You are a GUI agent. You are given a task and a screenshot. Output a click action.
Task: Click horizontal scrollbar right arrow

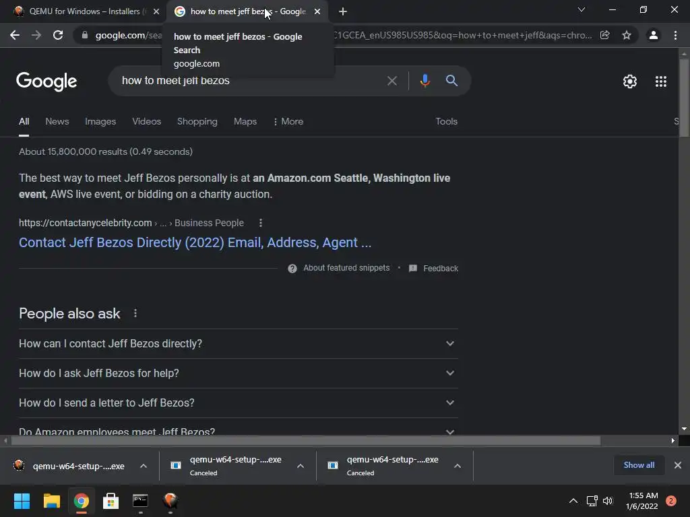tap(673, 440)
